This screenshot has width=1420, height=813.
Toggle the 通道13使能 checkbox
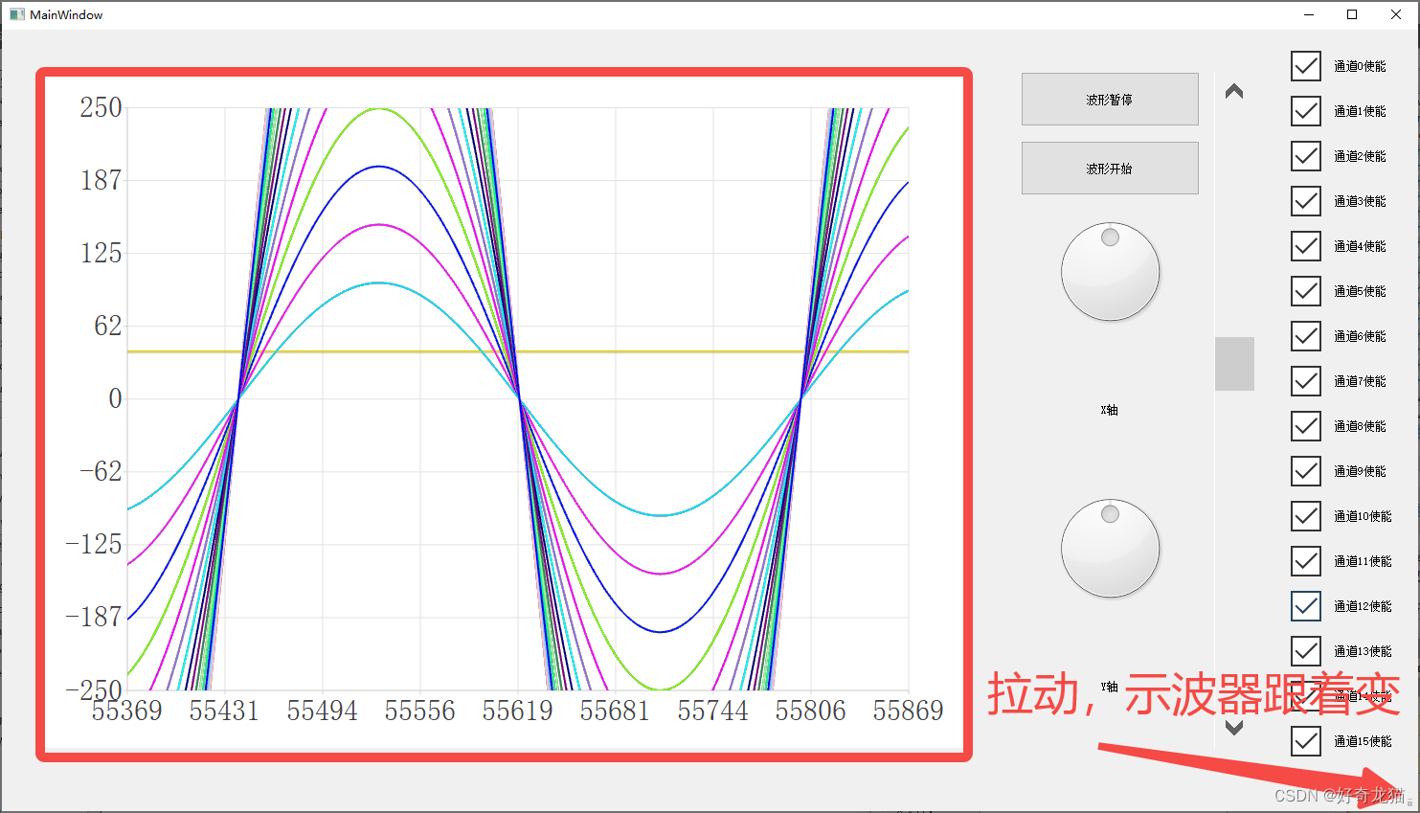(x=1306, y=651)
